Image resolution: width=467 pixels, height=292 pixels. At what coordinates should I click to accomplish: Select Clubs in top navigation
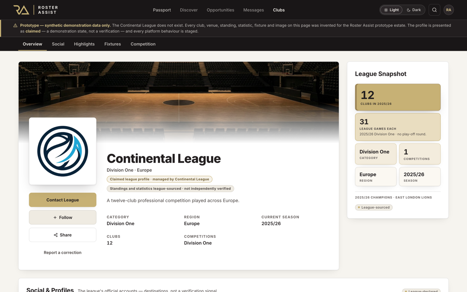pyautogui.click(x=279, y=10)
